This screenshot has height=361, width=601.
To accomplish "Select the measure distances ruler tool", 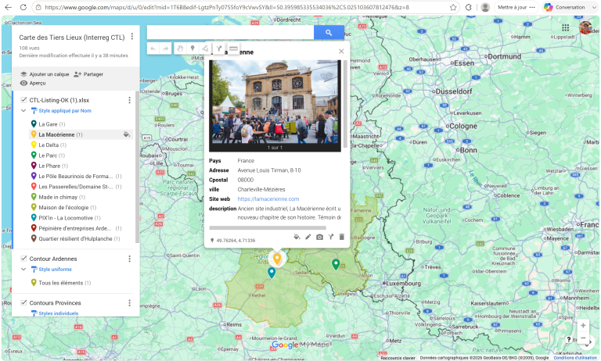I will (233, 48).
